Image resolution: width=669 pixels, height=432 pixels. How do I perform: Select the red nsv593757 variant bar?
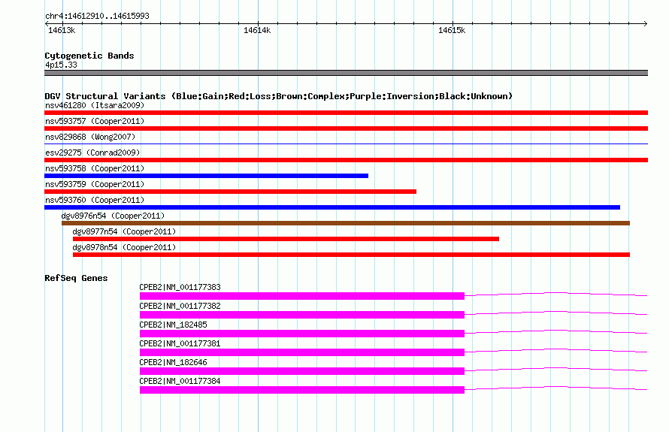(346, 128)
